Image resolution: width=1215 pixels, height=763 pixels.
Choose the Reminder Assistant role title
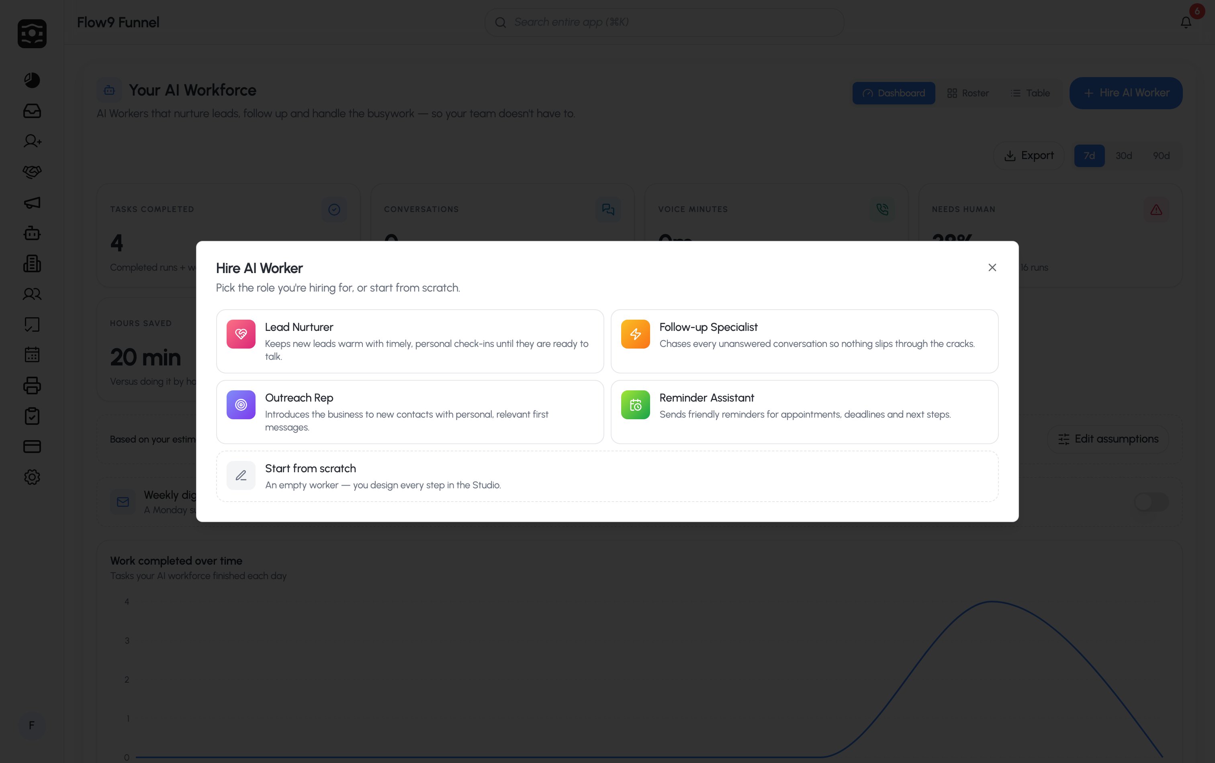click(x=706, y=398)
